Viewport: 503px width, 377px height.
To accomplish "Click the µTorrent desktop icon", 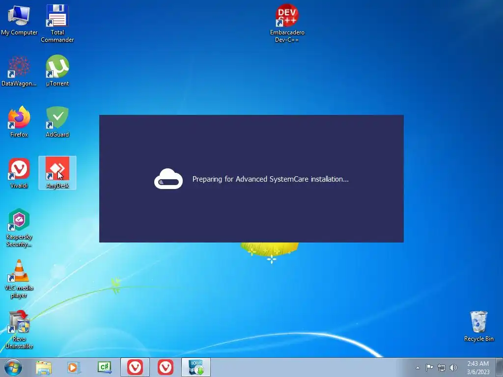I will (x=57, y=71).
